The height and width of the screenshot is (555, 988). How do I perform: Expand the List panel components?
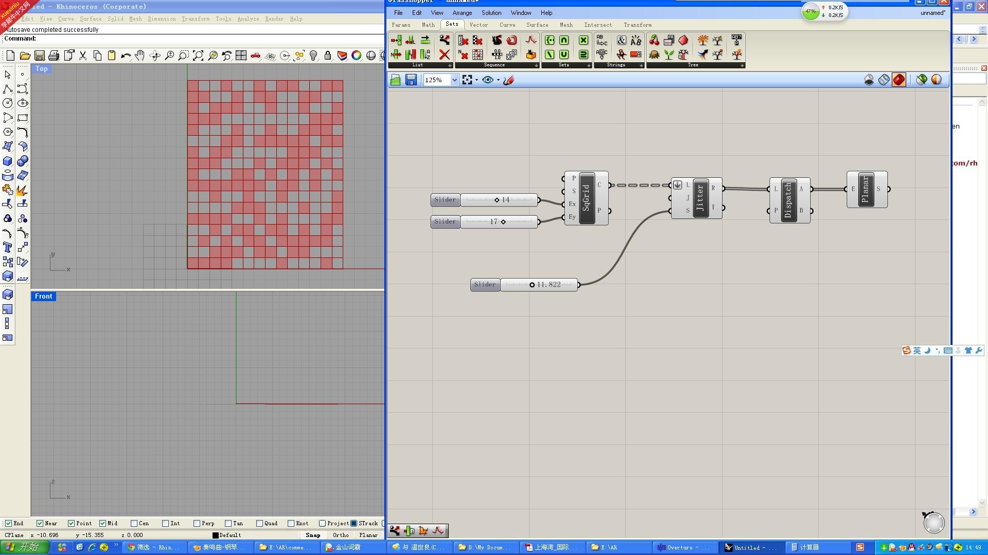coord(450,65)
